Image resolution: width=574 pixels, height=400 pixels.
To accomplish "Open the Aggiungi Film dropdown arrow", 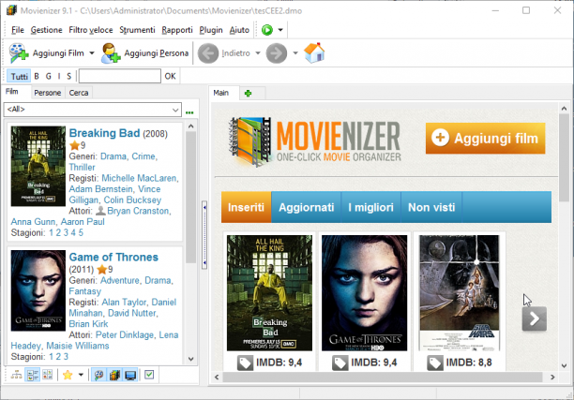I will (x=92, y=53).
